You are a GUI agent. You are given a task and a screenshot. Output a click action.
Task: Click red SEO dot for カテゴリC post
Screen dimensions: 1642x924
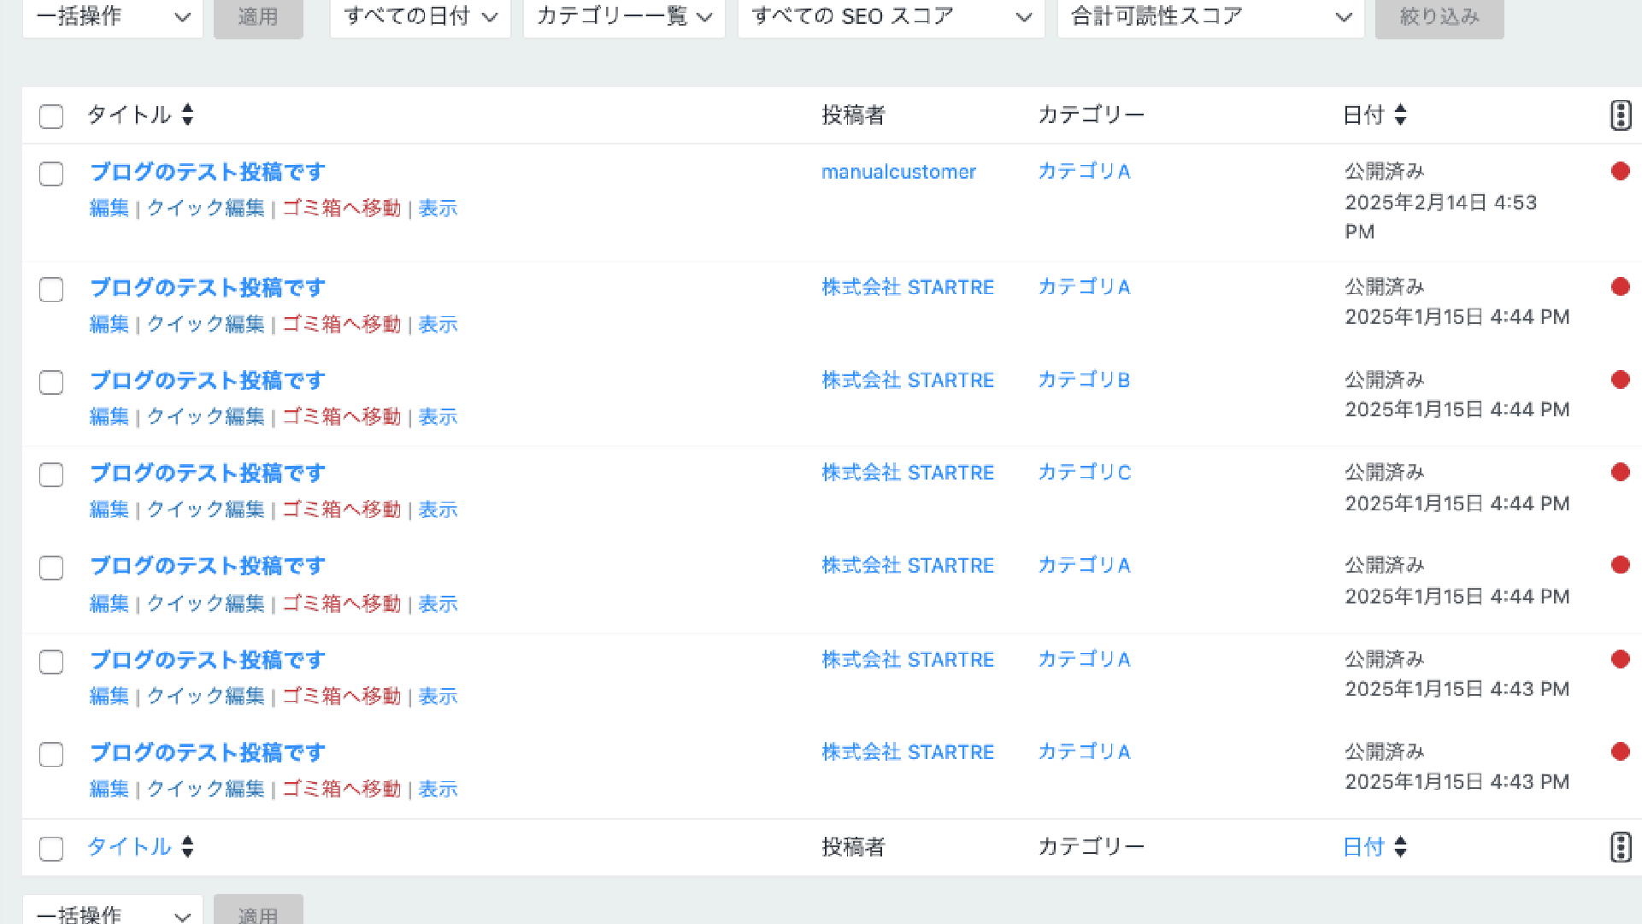pos(1620,473)
